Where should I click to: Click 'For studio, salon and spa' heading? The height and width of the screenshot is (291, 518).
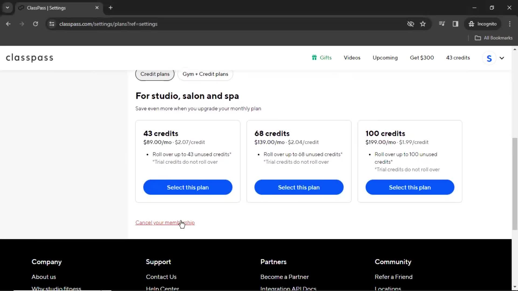187,96
